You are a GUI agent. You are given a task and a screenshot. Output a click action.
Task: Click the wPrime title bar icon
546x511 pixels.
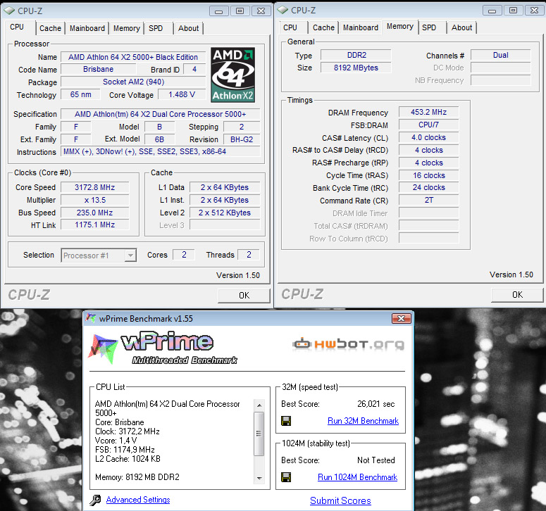click(x=91, y=318)
